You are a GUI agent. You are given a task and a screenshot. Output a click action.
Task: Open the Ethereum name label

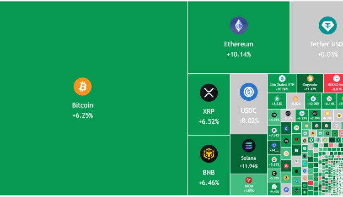pyautogui.click(x=239, y=44)
